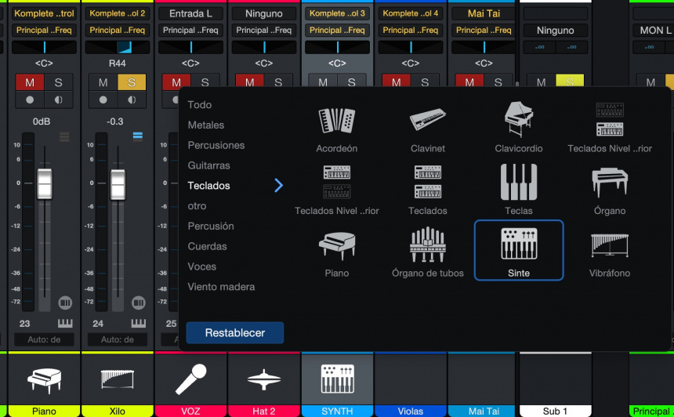Toggle monitor on Xilo channel
This screenshot has height=417, width=674.
coord(132,100)
